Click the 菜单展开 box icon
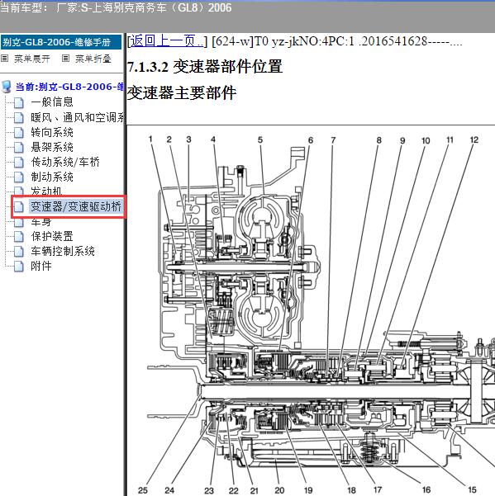Image resolution: width=495 pixels, height=496 pixels. point(4,59)
